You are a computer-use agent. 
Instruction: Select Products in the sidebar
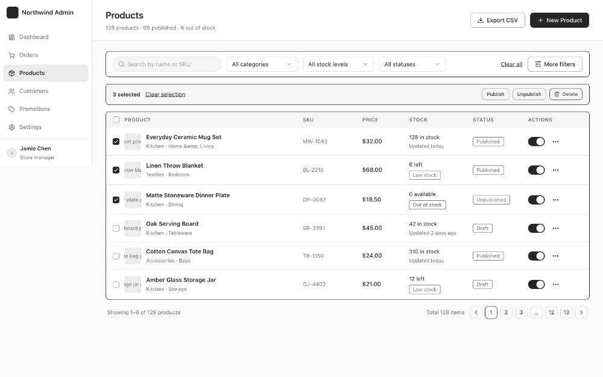pos(46,73)
